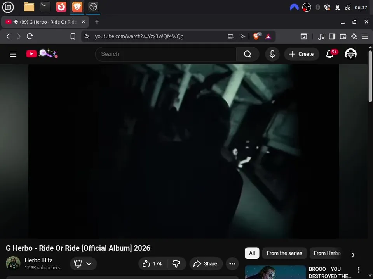The height and width of the screenshot is (279, 373).
Task: Click the NordVPN tray icon
Action: coord(294,8)
